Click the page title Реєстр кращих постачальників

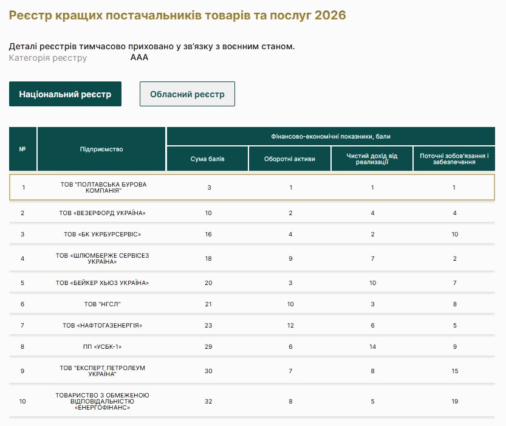177,15
